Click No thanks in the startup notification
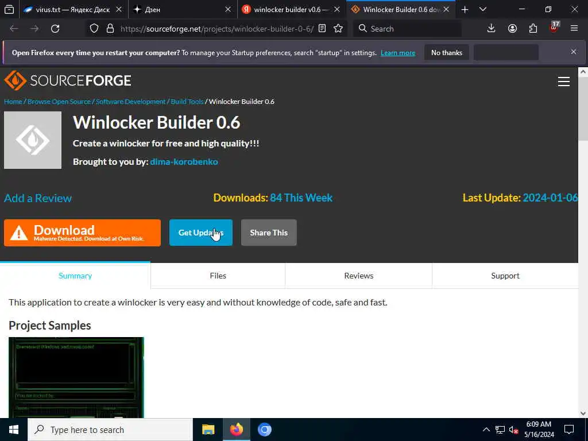Viewport: 588px width, 441px height. pos(447,53)
